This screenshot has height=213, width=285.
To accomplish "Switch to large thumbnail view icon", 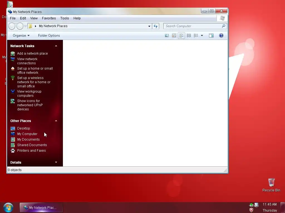I will [x=167, y=35].
